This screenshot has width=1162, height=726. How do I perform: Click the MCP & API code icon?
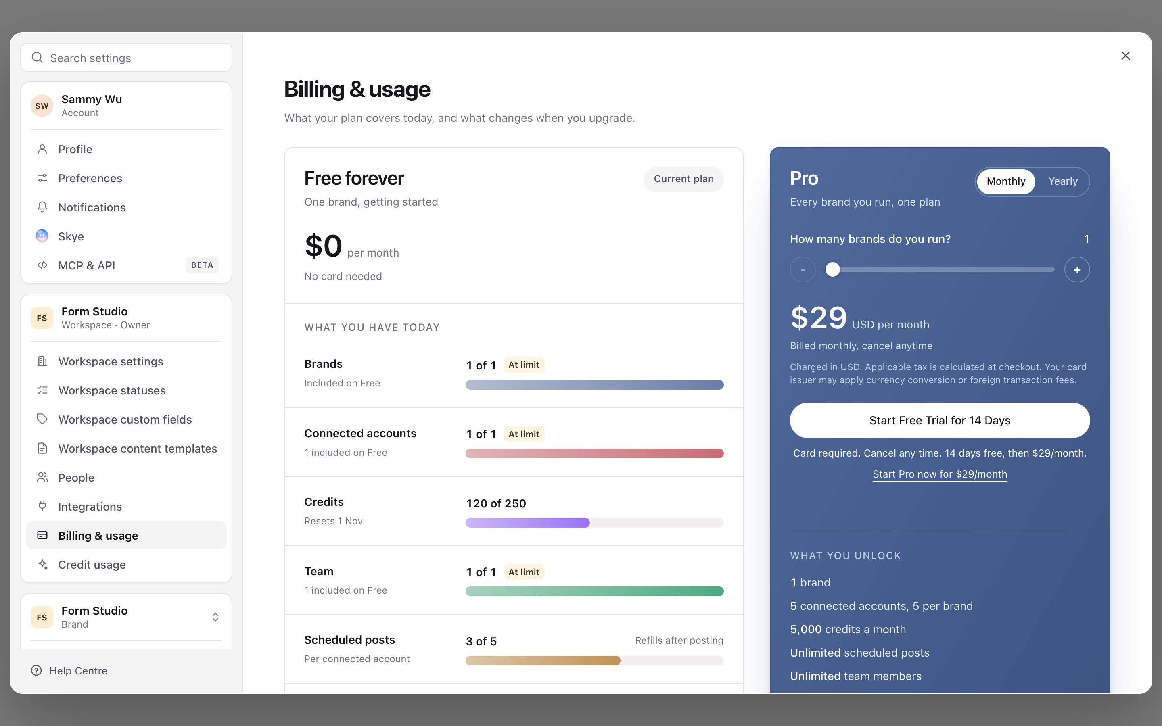click(x=42, y=265)
